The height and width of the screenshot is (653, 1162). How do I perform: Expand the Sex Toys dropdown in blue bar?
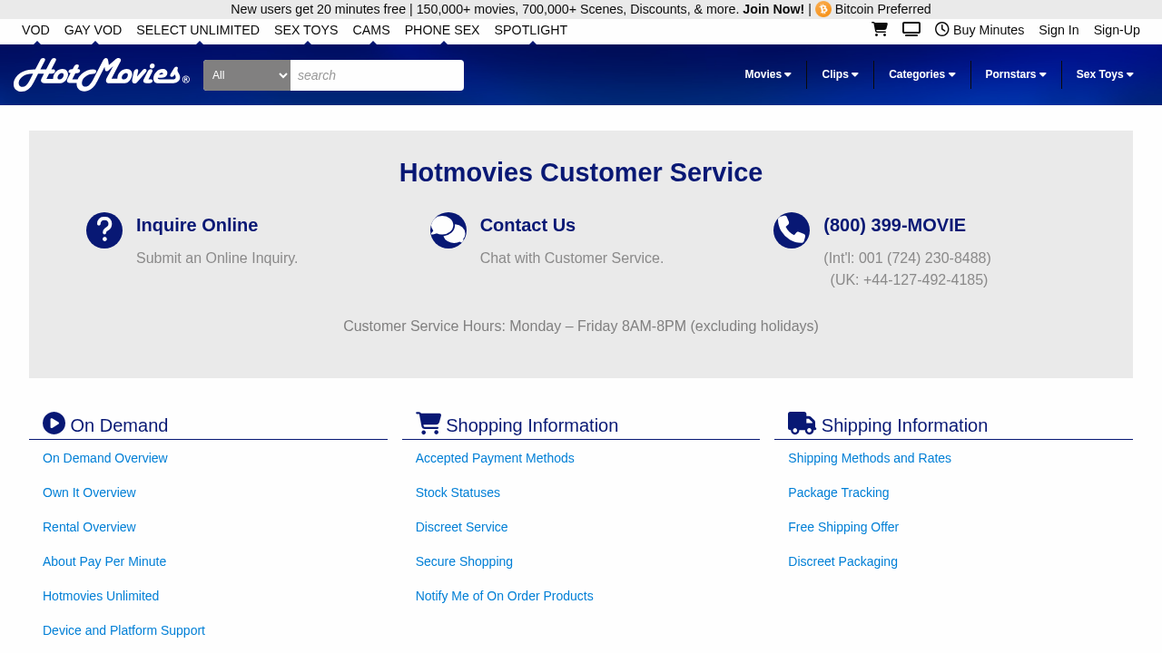pos(1105,74)
